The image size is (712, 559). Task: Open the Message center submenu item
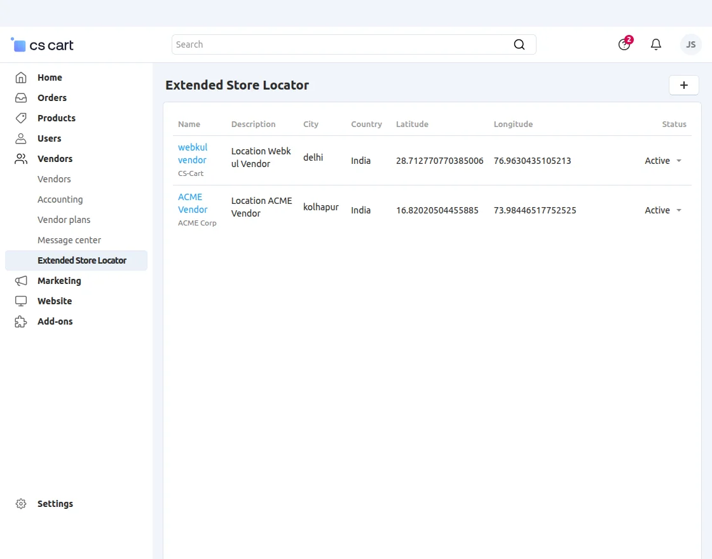tap(69, 240)
